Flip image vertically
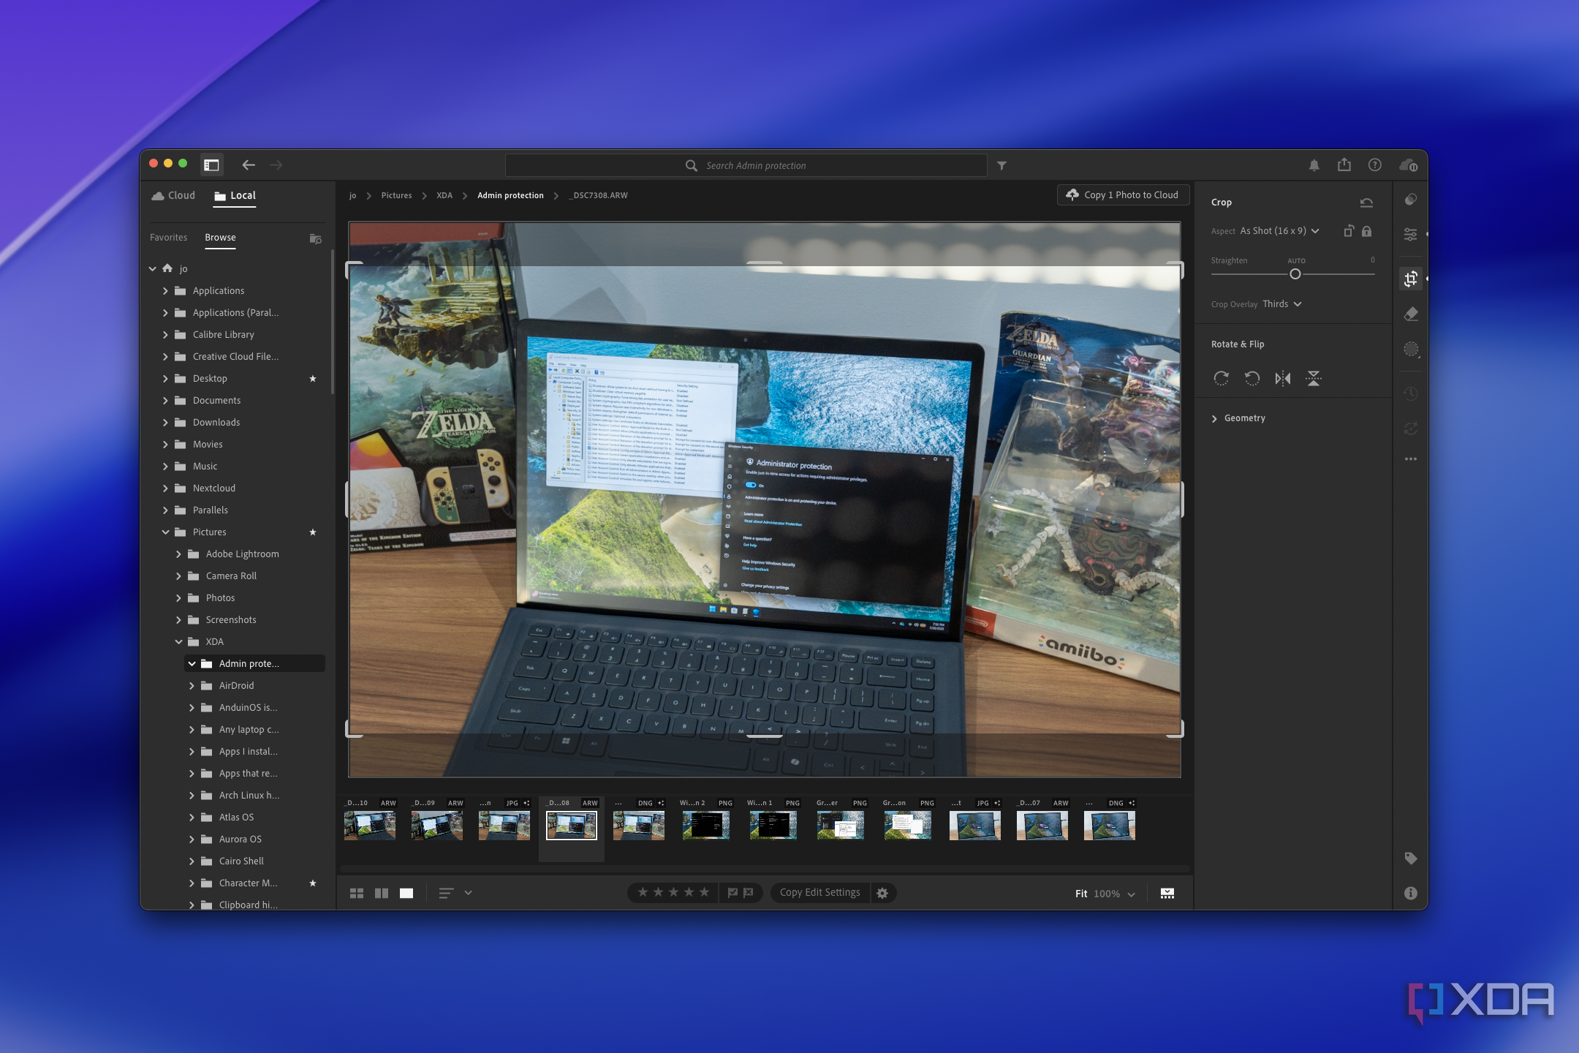The width and height of the screenshot is (1579, 1053). coord(1314,378)
